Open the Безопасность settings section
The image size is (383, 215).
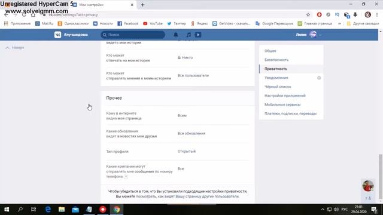point(276,60)
